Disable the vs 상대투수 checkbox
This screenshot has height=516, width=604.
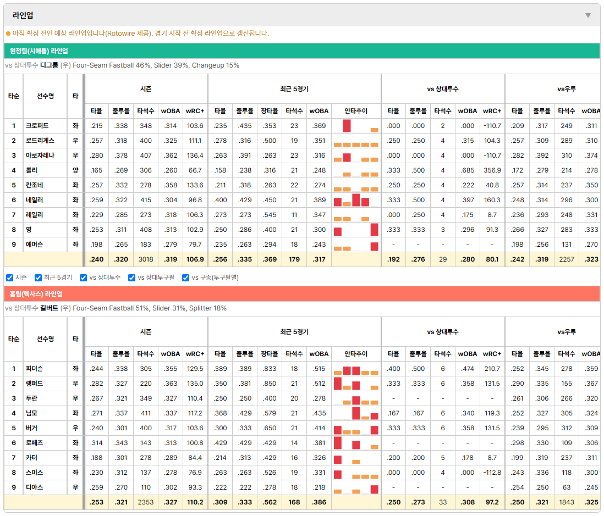tap(83, 278)
